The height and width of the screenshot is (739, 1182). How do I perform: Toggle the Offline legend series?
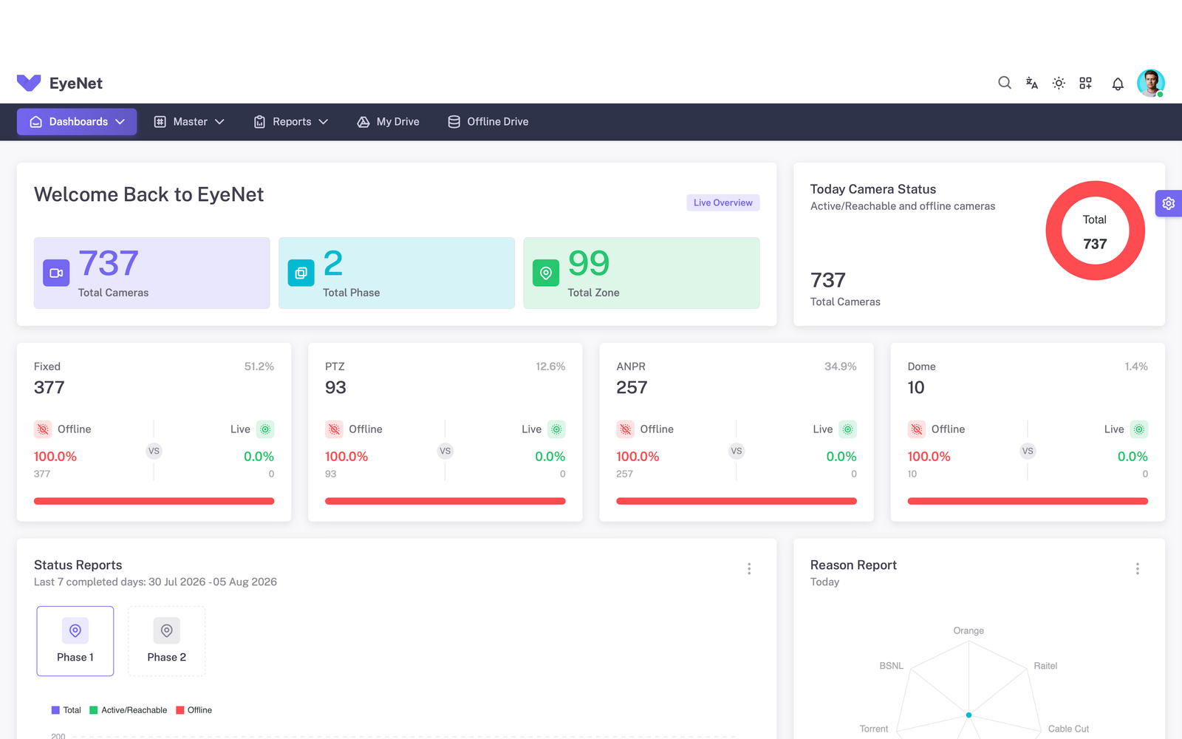194,710
